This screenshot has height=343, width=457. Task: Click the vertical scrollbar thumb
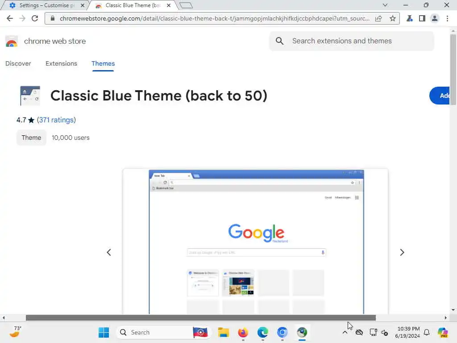coord(453,69)
